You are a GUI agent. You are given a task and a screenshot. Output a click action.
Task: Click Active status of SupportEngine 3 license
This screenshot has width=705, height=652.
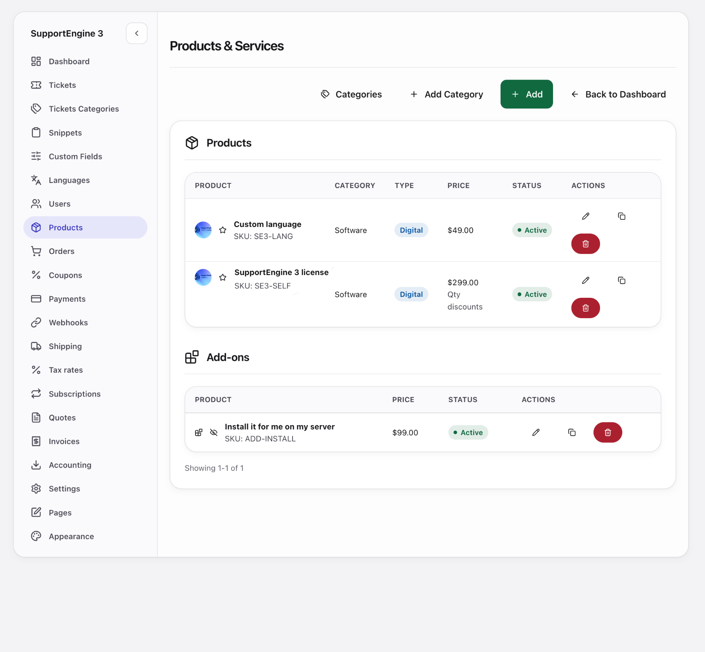[532, 295]
